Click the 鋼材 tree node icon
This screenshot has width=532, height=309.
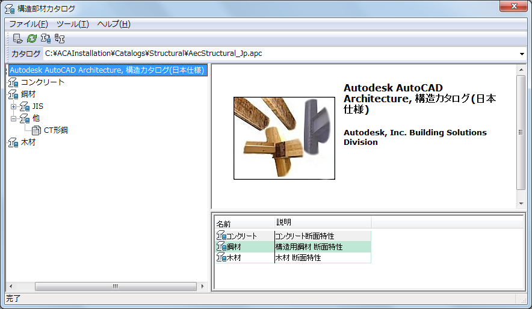click(13, 94)
